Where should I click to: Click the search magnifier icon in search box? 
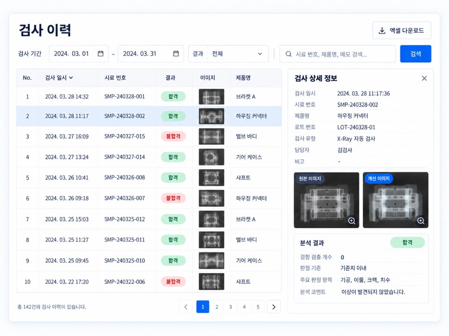point(289,54)
